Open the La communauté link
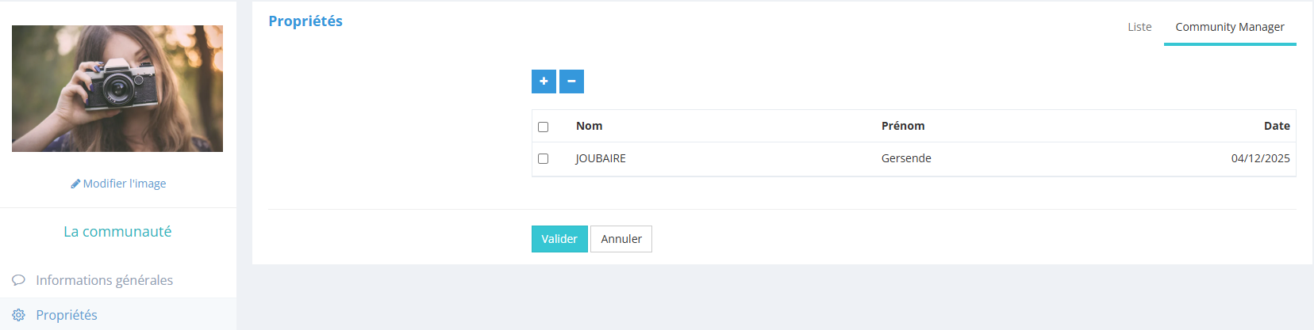 click(117, 232)
